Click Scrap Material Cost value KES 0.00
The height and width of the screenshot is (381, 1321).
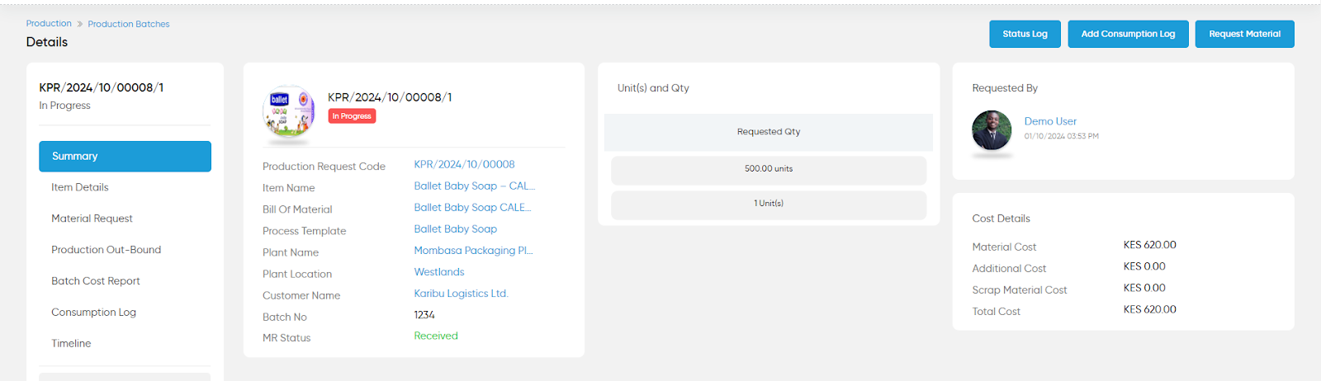[x=1144, y=288]
